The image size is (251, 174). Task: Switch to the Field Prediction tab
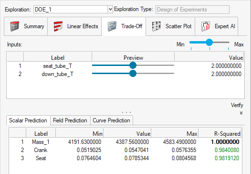[x=70, y=120]
